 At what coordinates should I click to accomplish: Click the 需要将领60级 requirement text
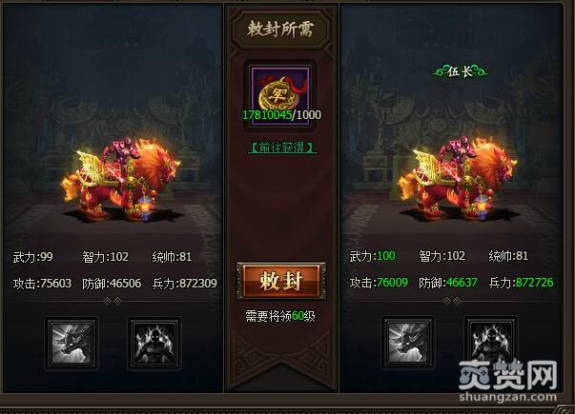[280, 316]
